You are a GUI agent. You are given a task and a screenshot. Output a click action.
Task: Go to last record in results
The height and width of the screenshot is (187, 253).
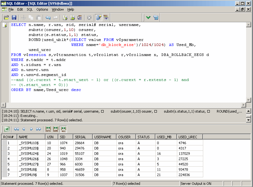point(39,129)
